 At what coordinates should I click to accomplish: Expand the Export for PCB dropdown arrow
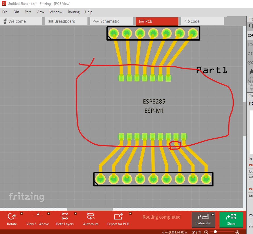tap(130, 214)
